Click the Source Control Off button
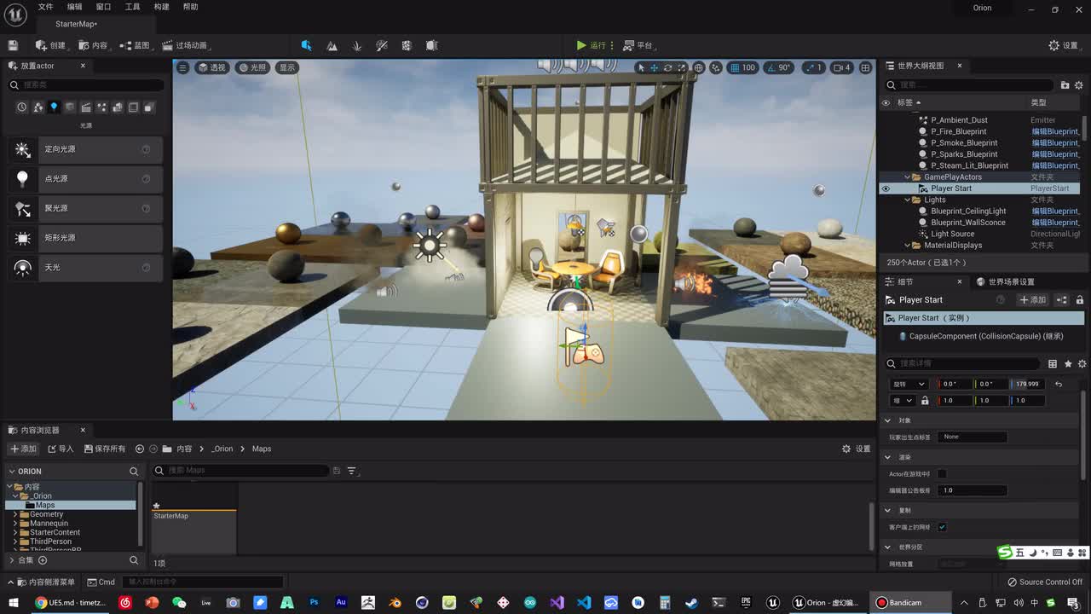Image resolution: width=1091 pixels, height=614 pixels. 1045,582
